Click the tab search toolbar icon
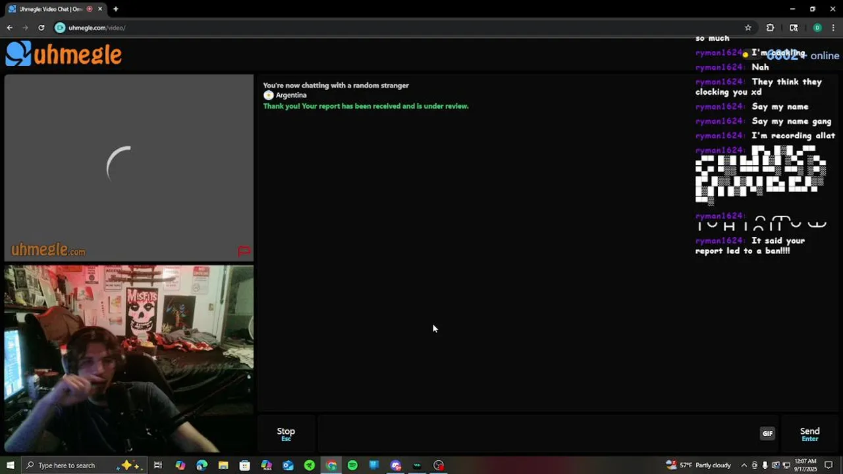This screenshot has width=843, height=474. coord(794,28)
